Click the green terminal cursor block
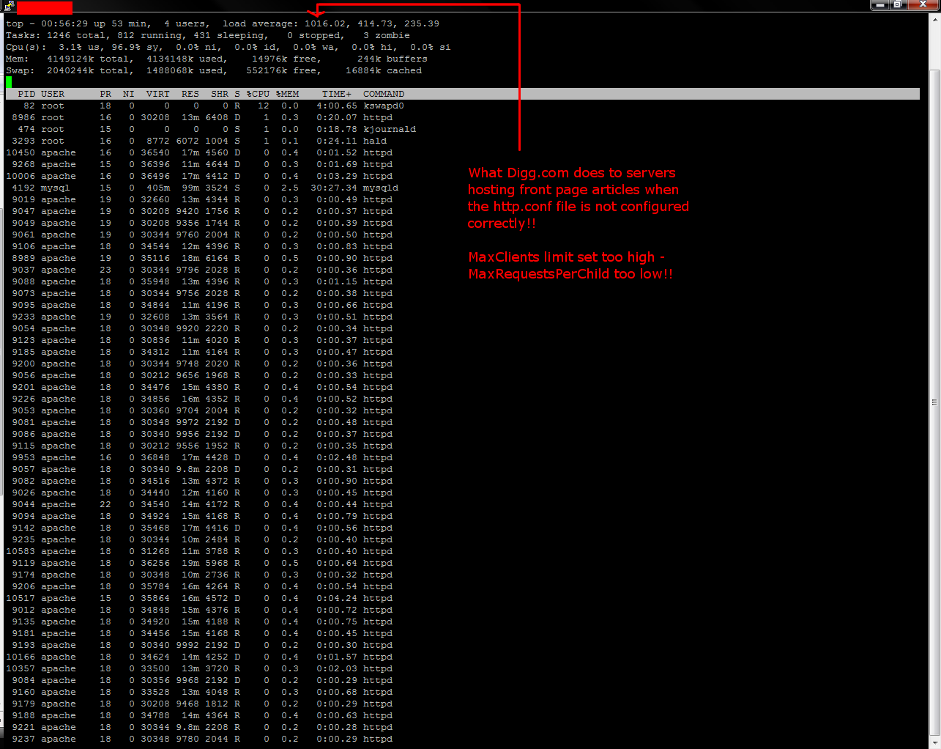 [9, 82]
